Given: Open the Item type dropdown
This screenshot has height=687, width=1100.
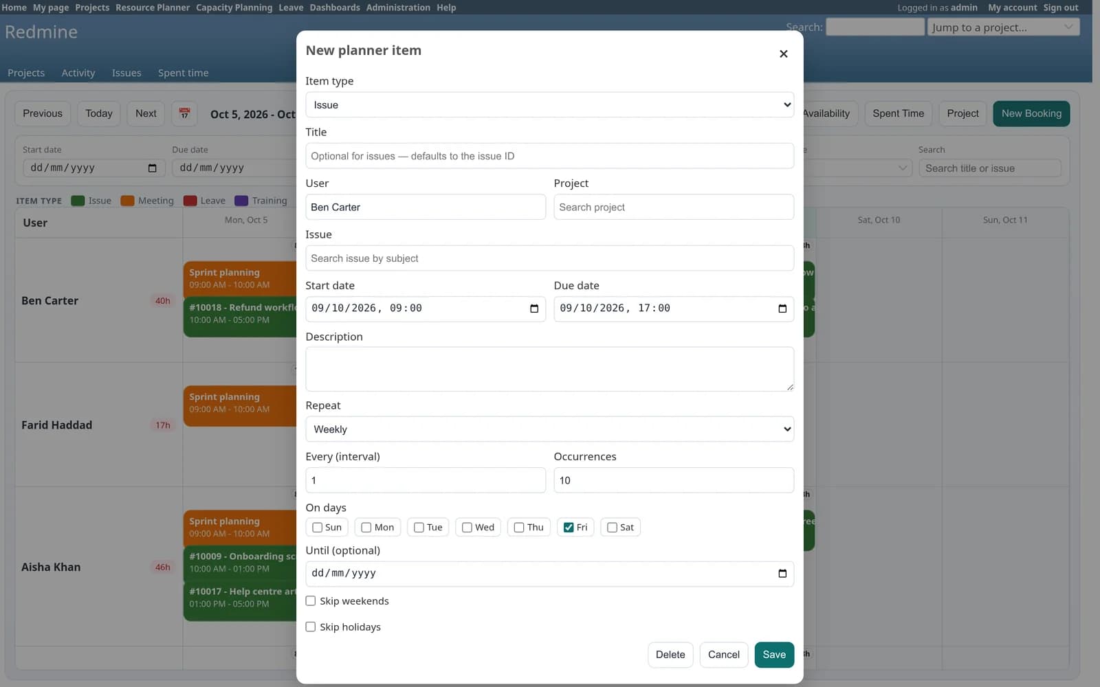Looking at the screenshot, I should 549,105.
